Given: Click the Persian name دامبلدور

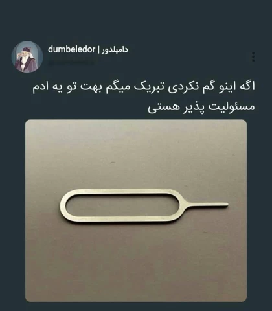Looking at the screenshot, I should click(x=115, y=50).
